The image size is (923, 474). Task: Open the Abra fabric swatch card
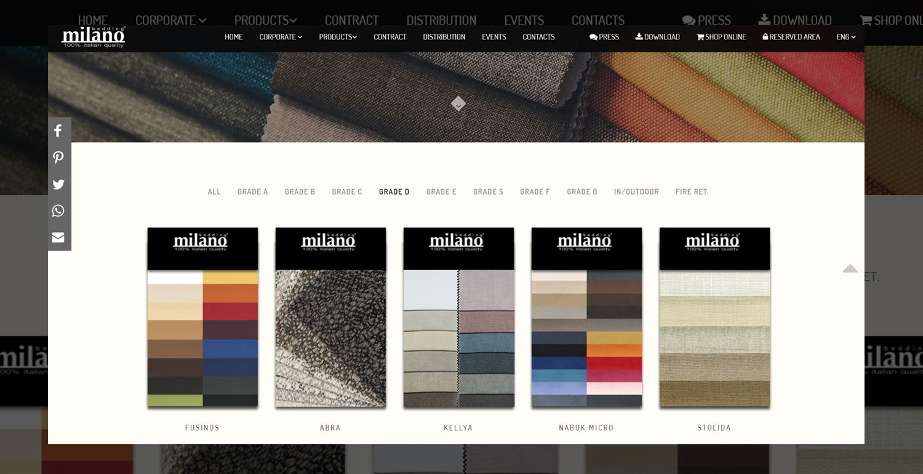pos(330,317)
